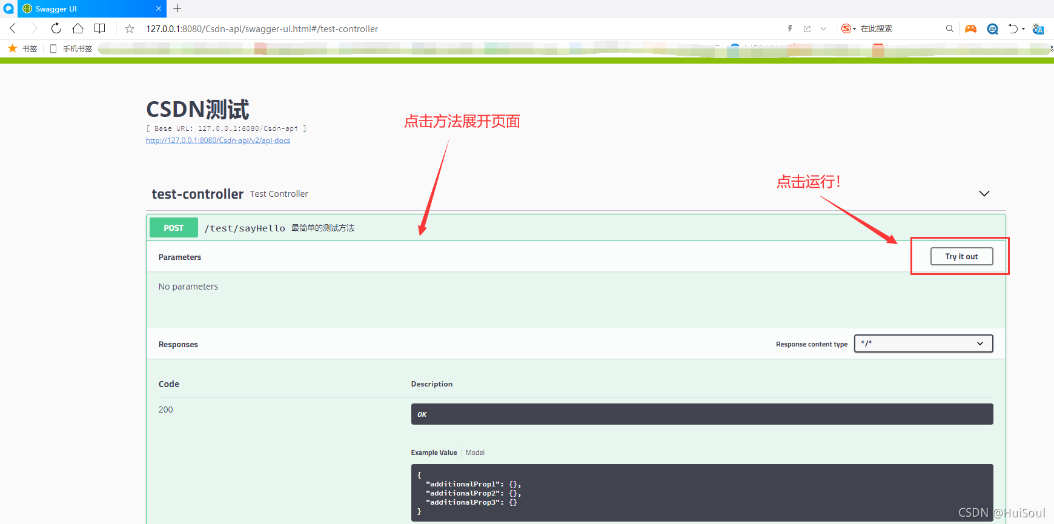
Task: Click the magnifier search icon
Action: point(949,28)
